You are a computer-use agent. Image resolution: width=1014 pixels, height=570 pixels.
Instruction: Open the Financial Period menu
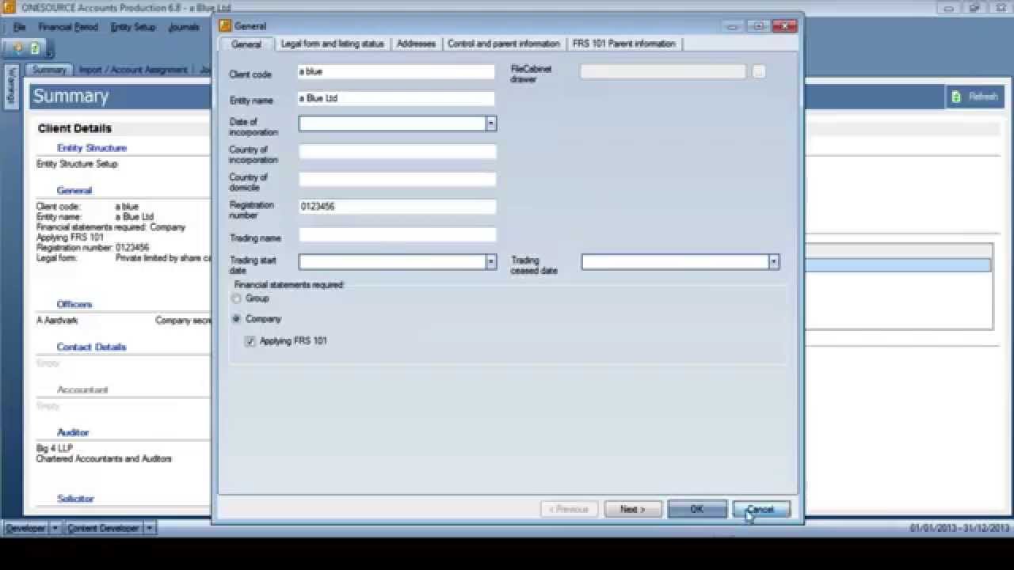(68, 27)
